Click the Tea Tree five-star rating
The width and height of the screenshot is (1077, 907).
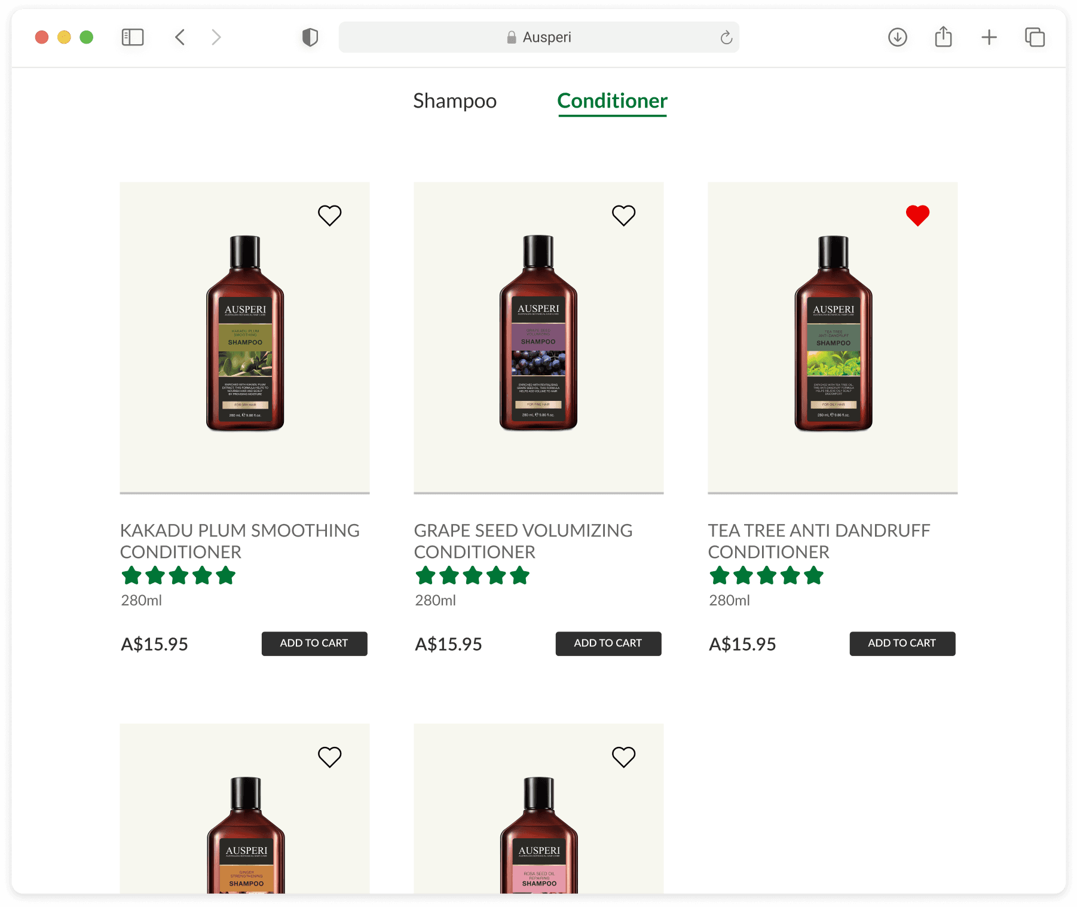pyautogui.click(x=766, y=576)
